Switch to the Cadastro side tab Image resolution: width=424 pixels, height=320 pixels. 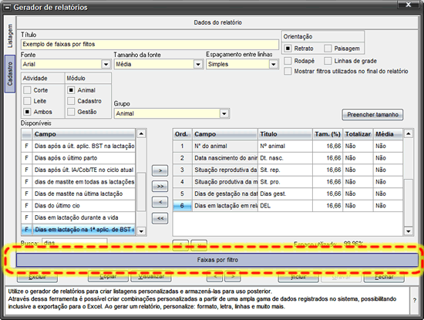pos(10,74)
